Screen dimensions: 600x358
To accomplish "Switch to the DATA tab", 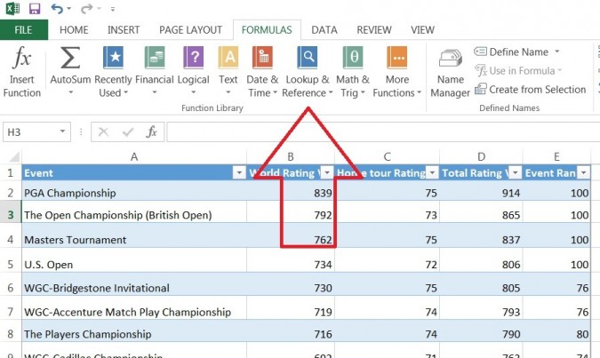I will [x=324, y=30].
